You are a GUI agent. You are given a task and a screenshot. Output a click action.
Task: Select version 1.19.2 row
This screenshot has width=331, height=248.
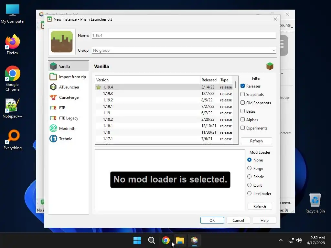click(164, 100)
